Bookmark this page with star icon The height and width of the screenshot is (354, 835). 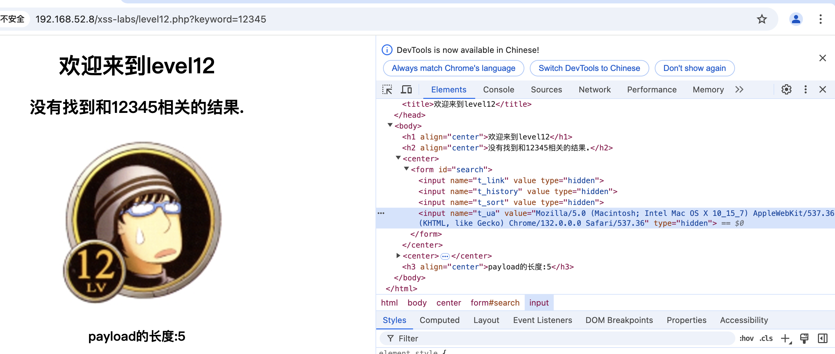pyautogui.click(x=762, y=19)
